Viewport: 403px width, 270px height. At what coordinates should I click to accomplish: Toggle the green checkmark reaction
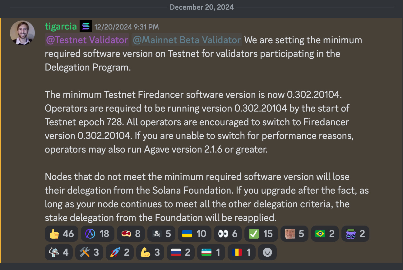pos(261,234)
